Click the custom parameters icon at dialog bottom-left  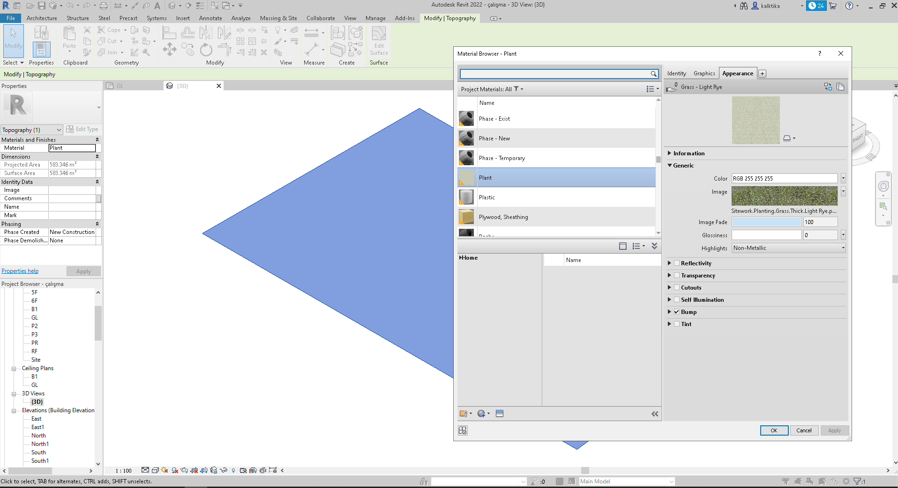463,430
